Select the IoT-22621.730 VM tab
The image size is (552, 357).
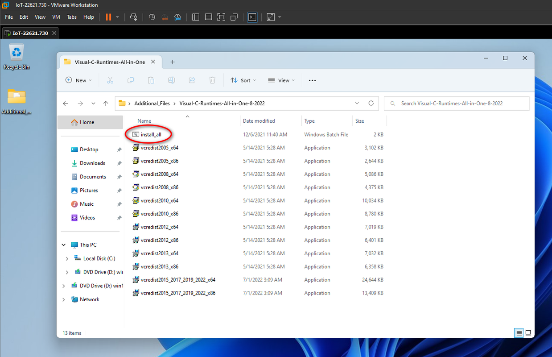tap(29, 33)
